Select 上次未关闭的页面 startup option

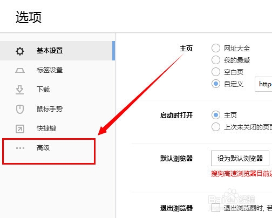pos(216,127)
